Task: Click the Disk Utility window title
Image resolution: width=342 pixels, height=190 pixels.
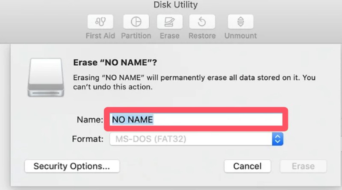Action: tap(176, 5)
